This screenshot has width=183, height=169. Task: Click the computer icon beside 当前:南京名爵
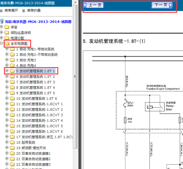[x=2, y=21]
